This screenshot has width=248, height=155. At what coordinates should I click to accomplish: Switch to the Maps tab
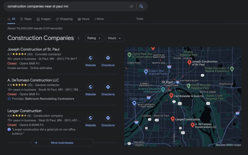click(26, 19)
